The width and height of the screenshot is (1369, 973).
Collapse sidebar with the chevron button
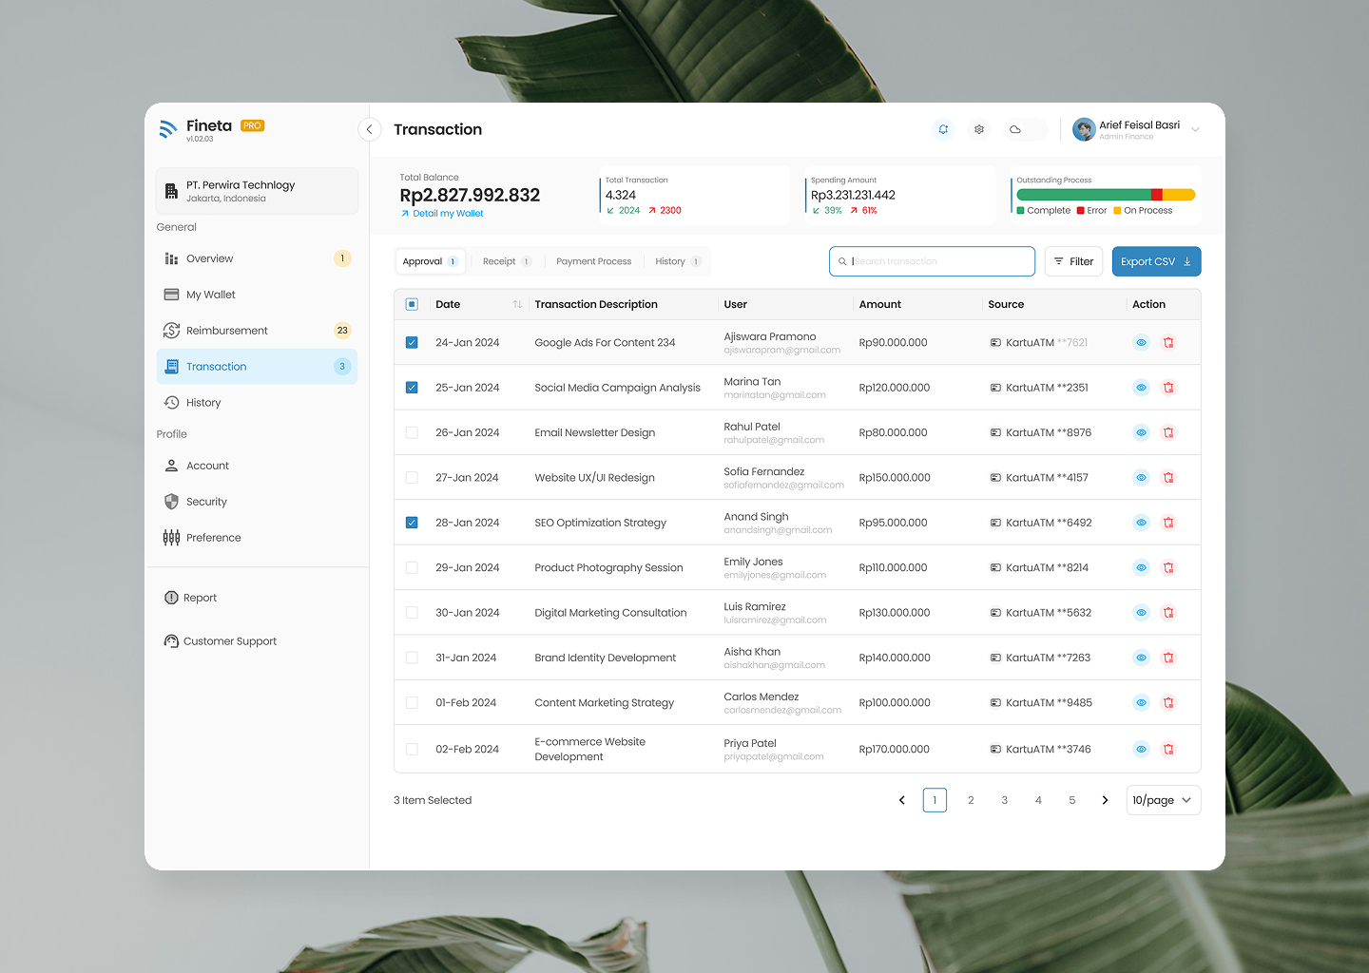[x=369, y=129]
